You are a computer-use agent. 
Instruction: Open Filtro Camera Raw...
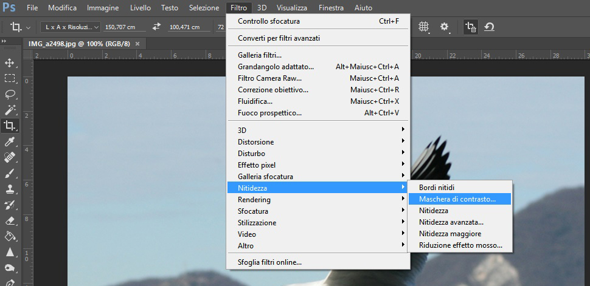[x=318, y=78]
